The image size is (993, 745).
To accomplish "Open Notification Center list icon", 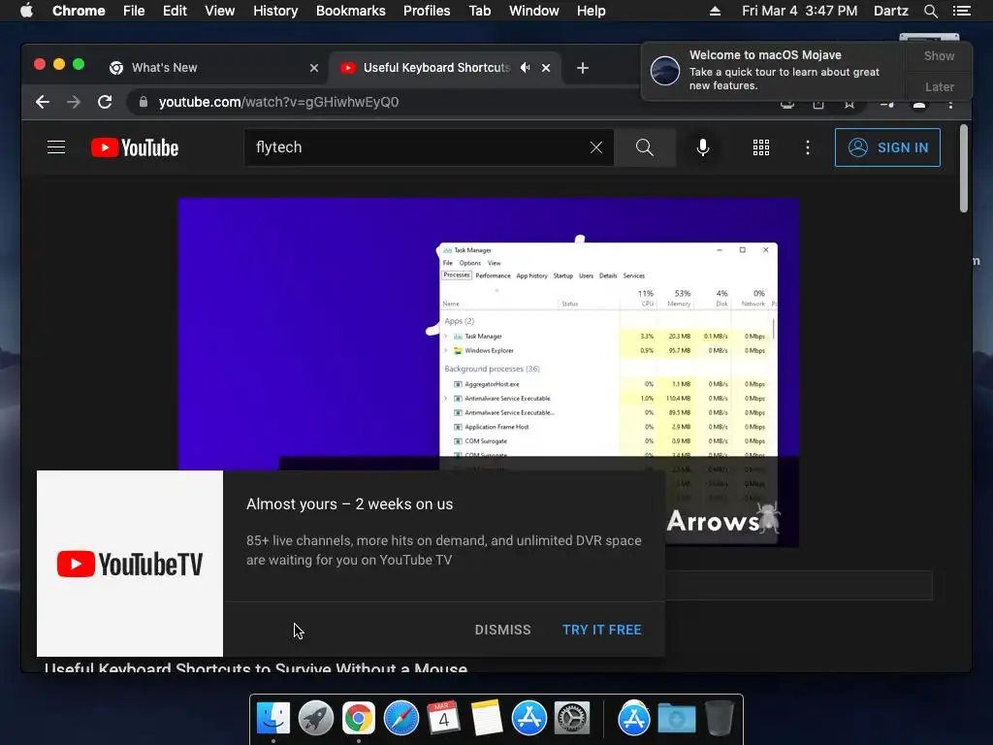I will tap(961, 11).
